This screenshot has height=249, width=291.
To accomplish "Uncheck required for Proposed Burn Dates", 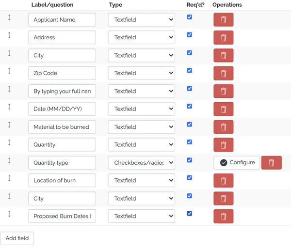I will (x=189, y=214).
